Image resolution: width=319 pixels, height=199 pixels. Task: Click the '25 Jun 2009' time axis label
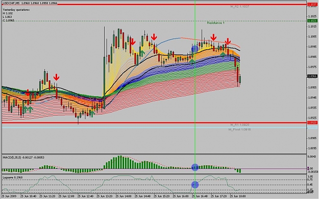9,196
